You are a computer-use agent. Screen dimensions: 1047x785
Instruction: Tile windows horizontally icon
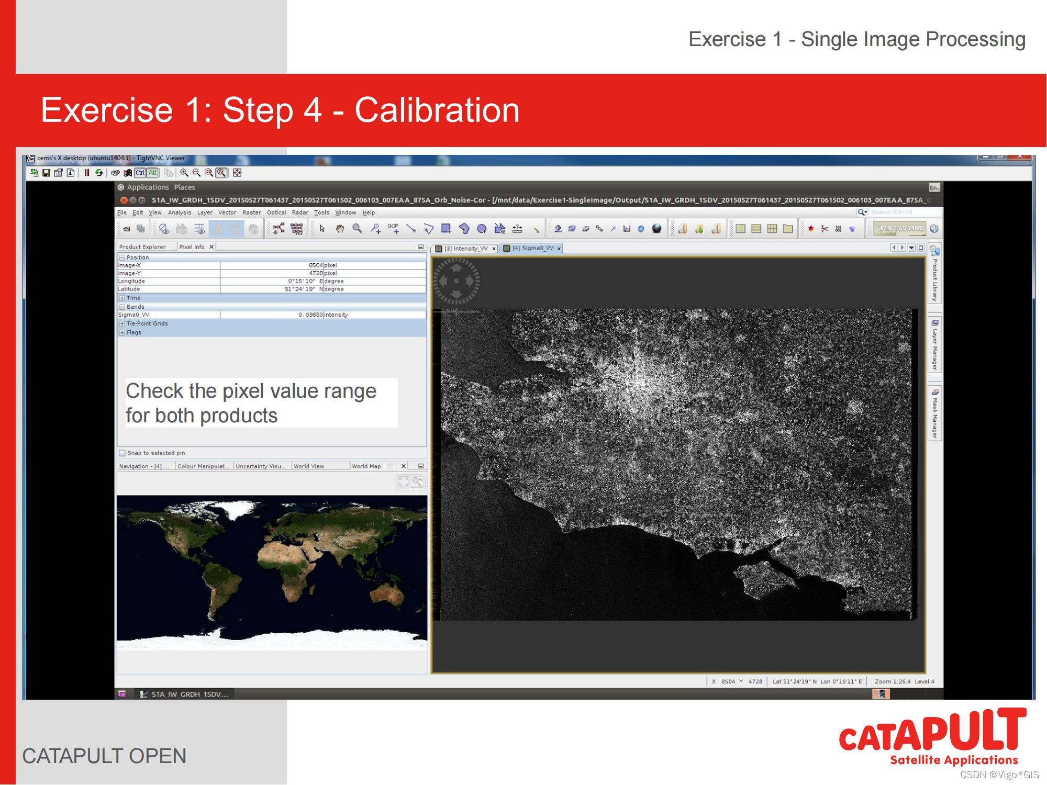point(756,229)
